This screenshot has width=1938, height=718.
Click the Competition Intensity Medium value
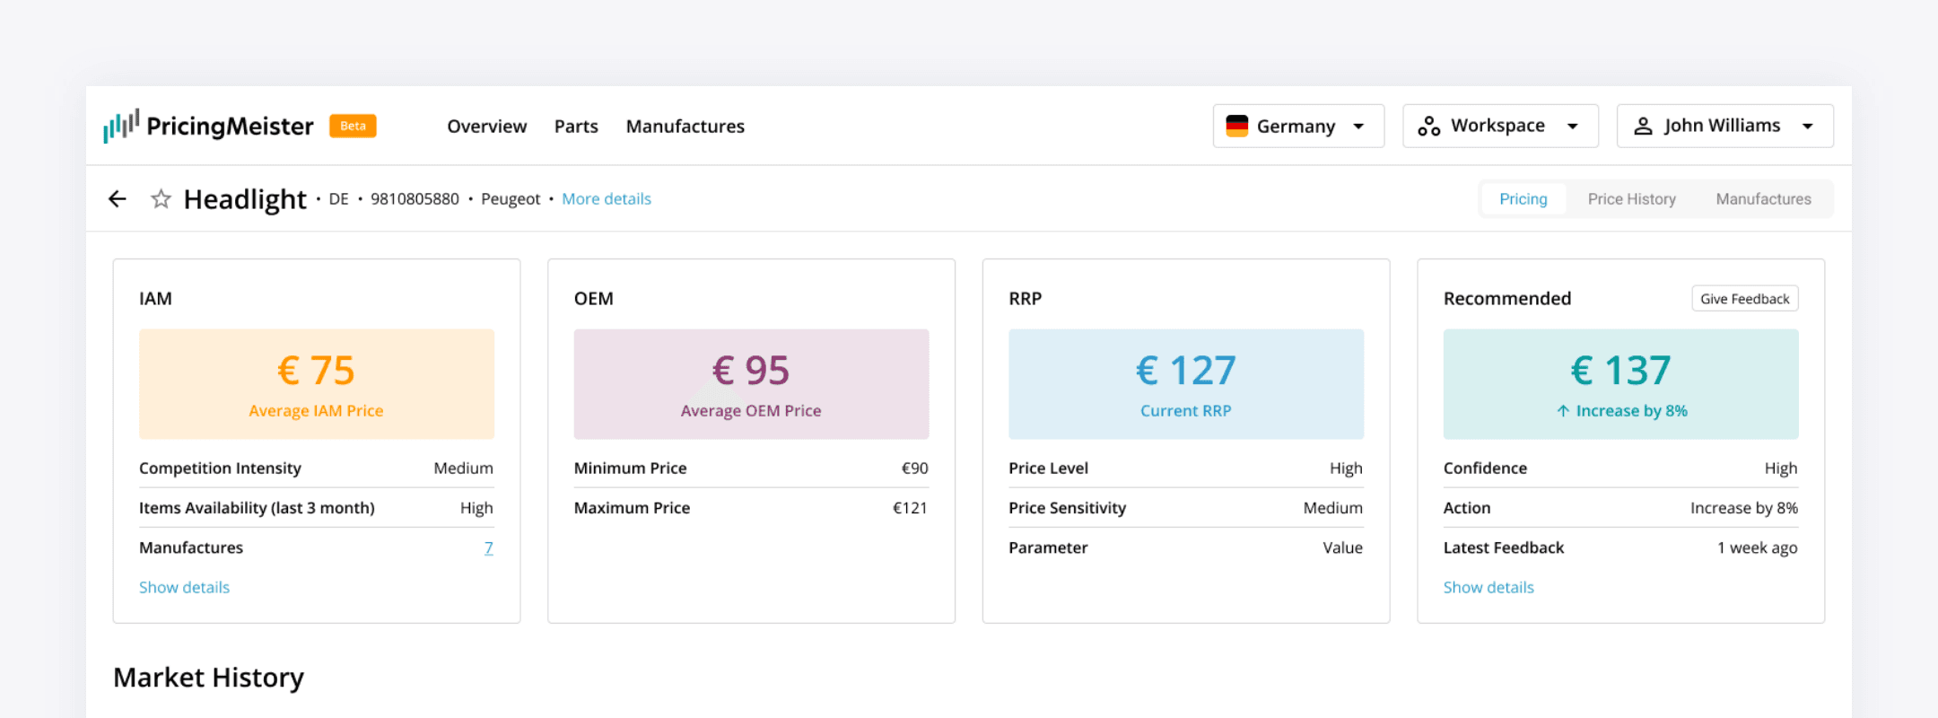pyautogui.click(x=463, y=468)
